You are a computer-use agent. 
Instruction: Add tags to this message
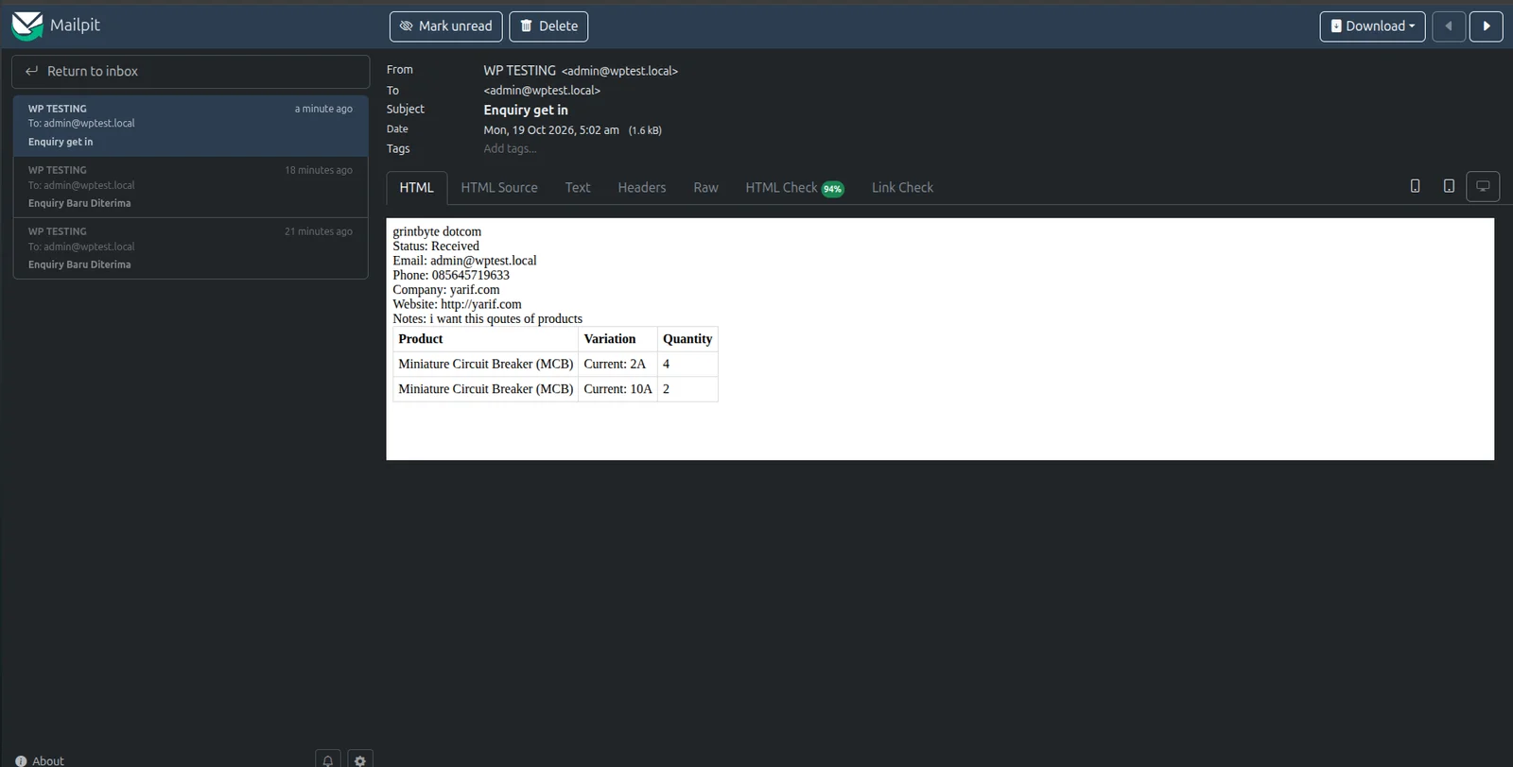click(510, 149)
